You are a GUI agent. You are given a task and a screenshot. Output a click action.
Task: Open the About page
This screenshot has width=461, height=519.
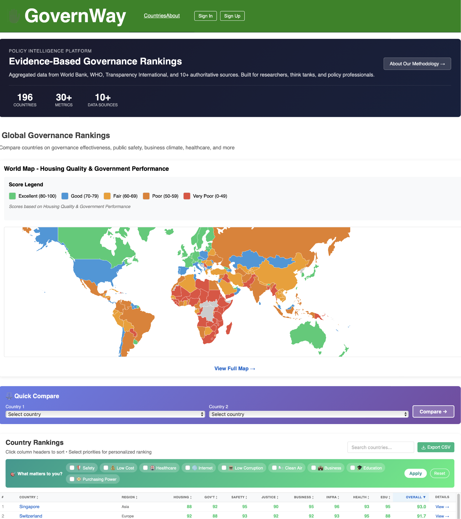(x=173, y=16)
